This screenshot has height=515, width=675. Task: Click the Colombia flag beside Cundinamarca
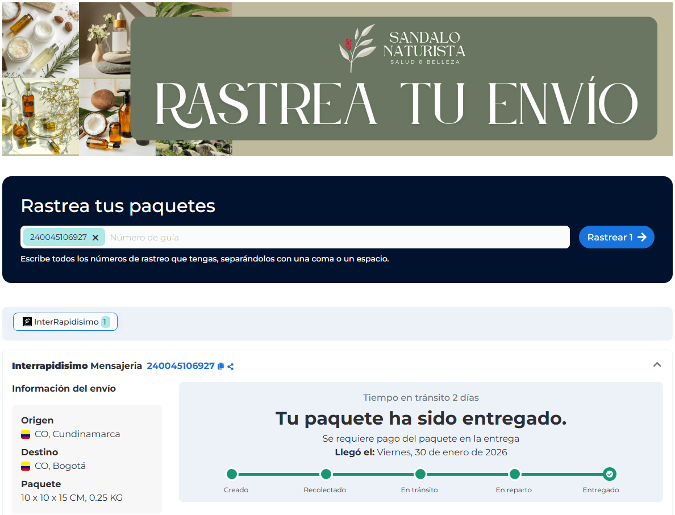(x=26, y=434)
